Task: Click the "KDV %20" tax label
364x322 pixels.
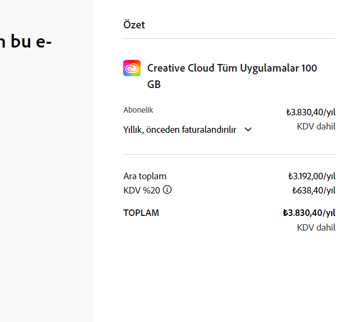Action: tap(142, 191)
